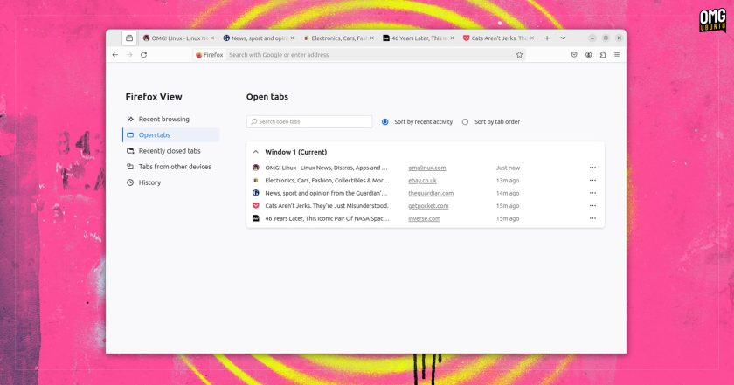Select Open tabs in sidebar
This screenshot has height=385, width=734.
[x=170, y=134]
